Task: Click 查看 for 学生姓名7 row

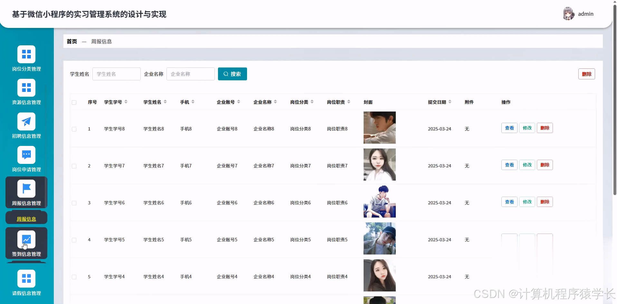Action: (x=509, y=165)
